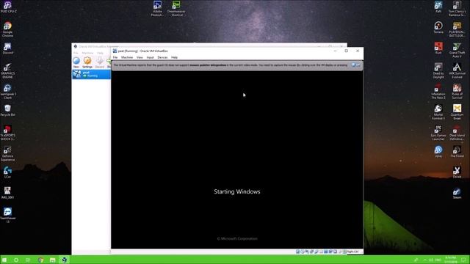Screen dimensions: 470x264
Task: Open the Machine menu of the VM window
Action: (x=127, y=57)
